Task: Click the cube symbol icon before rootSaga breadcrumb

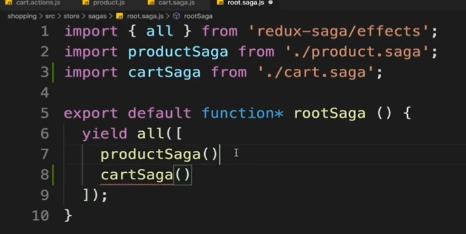Action: 176,16
